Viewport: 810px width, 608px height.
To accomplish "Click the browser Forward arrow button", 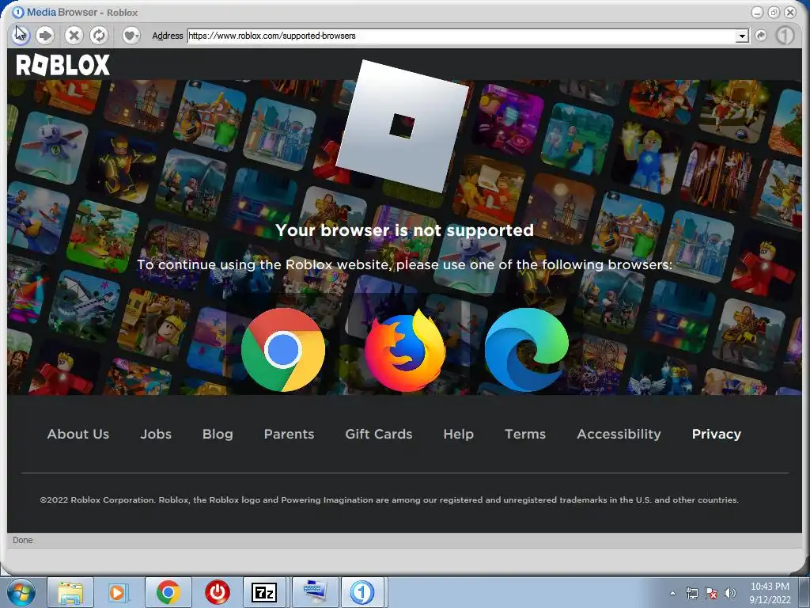I will click(45, 35).
